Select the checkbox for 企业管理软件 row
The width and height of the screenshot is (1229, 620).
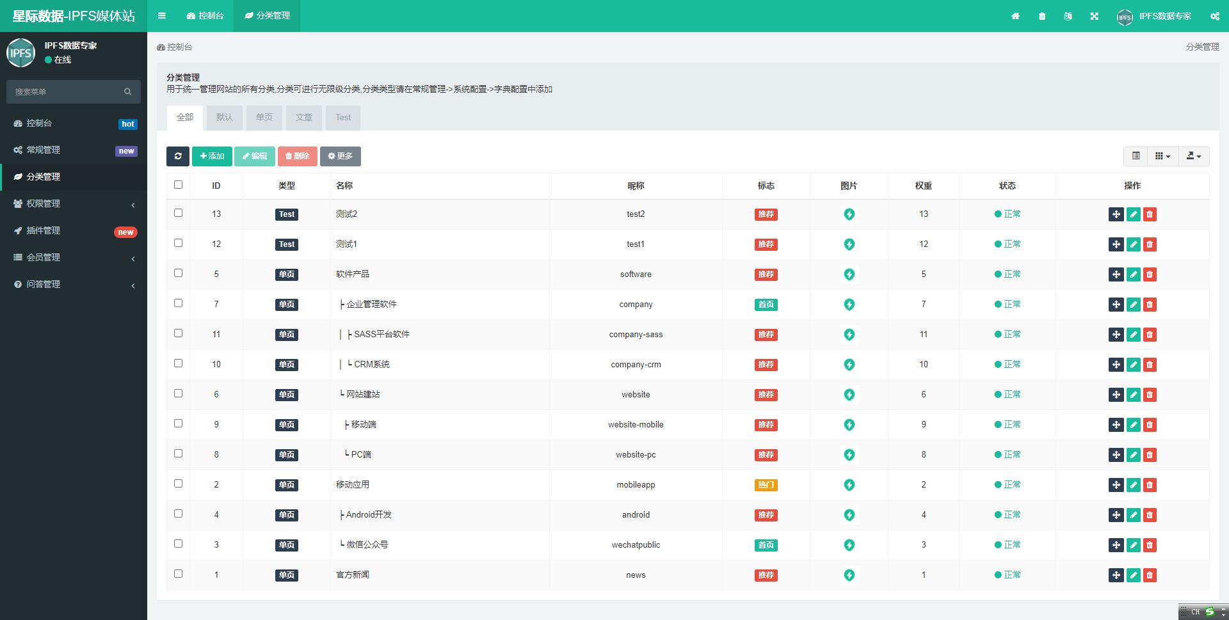pyautogui.click(x=178, y=303)
